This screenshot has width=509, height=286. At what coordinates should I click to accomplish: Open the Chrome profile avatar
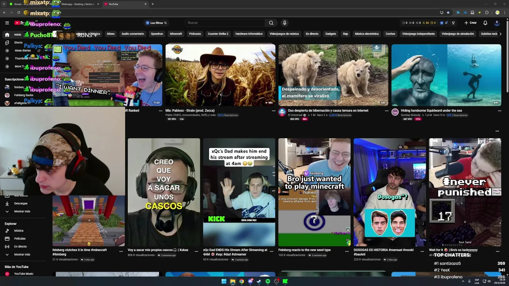[497, 13]
